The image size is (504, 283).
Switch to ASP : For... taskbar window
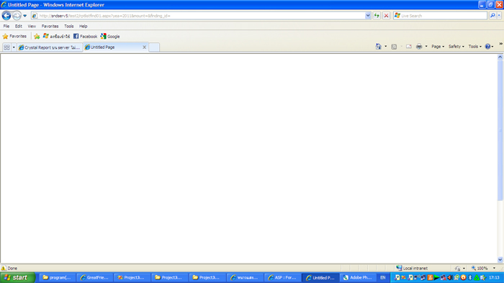point(282,277)
